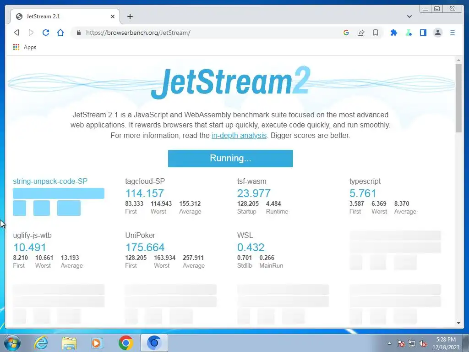Select typescript Worst value 6.369
This screenshot has height=352, width=469.
pyautogui.click(x=379, y=204)
